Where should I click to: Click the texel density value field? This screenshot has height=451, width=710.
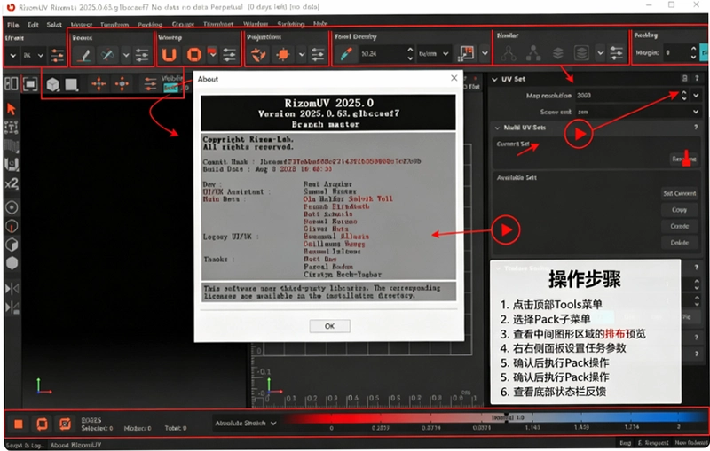pyautogui.click(x=382, y=54)
